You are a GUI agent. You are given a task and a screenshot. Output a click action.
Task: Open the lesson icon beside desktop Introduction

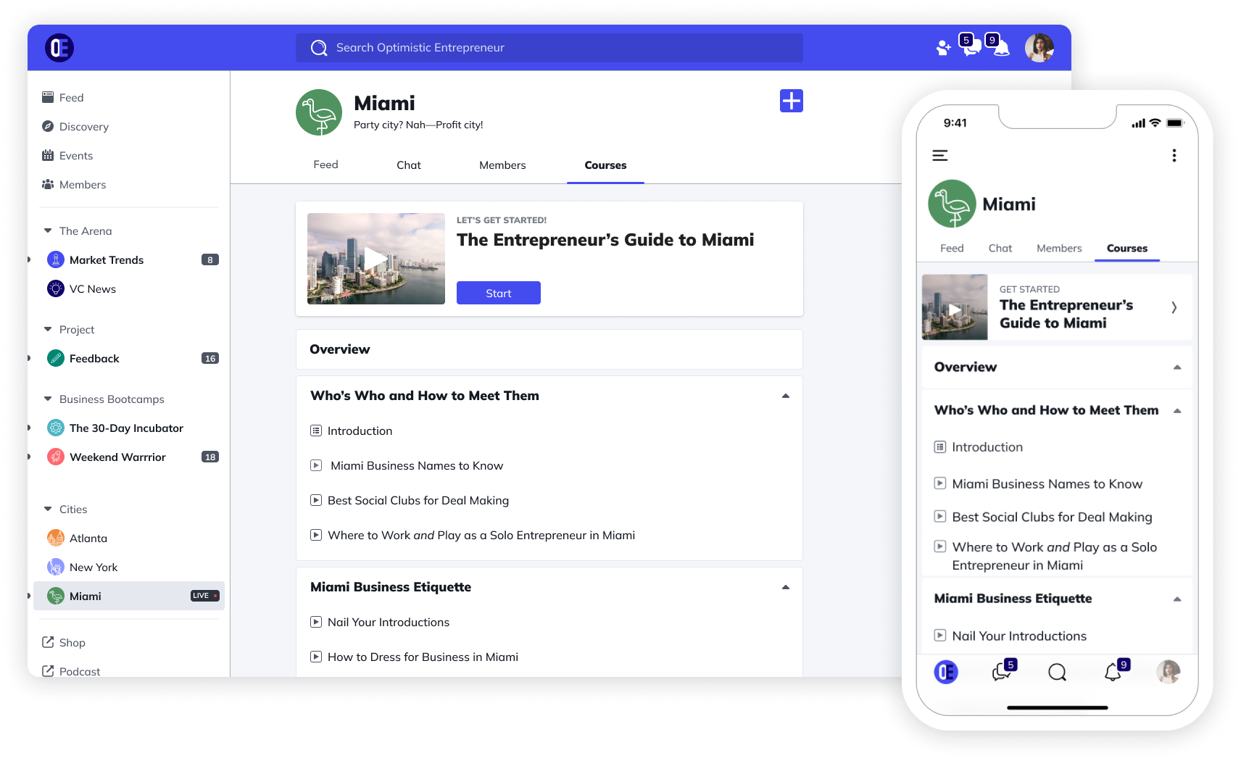[x=316, y=431]
